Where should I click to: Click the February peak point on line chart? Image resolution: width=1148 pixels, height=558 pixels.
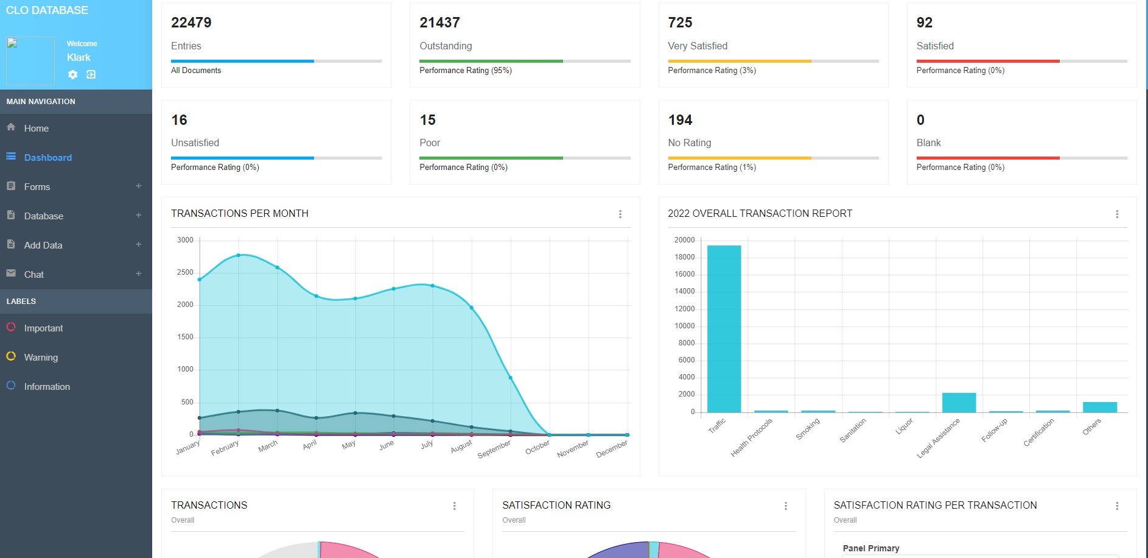(x=239, y=255)
